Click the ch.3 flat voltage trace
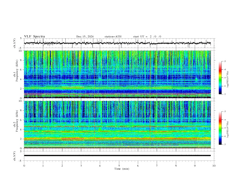 click(x=117, y=156)
